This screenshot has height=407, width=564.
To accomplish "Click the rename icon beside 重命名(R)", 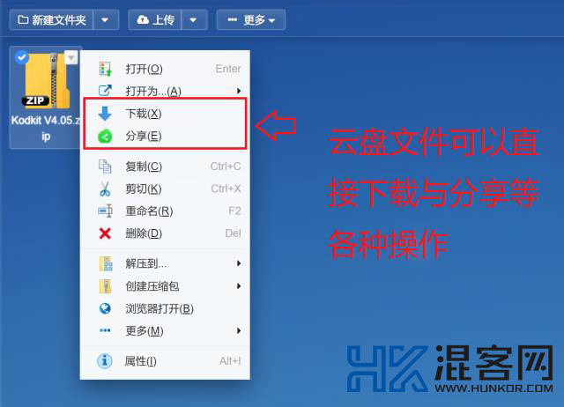I will (x=105, y=211).
